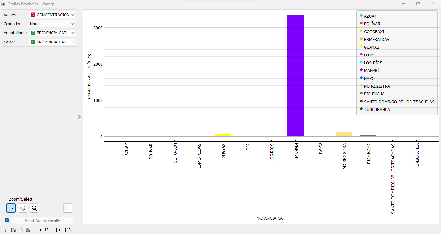Select the purple MANABÍ bar
The image size is (441, 234).
295,76
